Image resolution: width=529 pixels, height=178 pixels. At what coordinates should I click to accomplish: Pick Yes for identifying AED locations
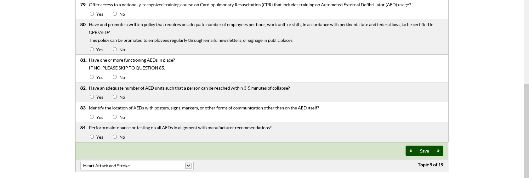tap(92, 117)
